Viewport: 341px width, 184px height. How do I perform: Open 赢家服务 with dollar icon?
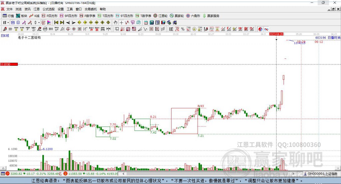[x=211, y=16]
